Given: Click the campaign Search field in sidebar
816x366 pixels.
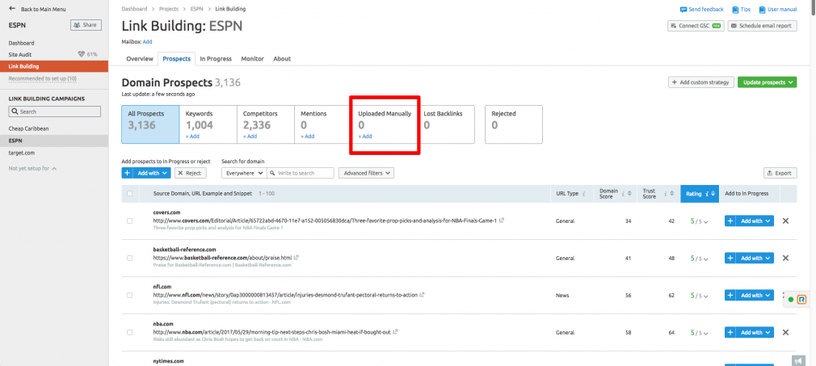Looking at the screenshot, I should tap(55, 111).
